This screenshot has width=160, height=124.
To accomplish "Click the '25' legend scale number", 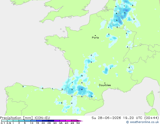I will (49, 123).
